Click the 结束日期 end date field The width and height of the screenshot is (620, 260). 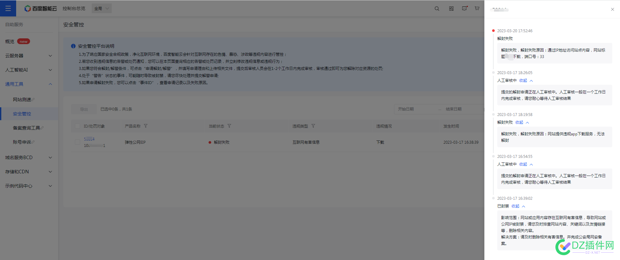click(x=454, y=109)
